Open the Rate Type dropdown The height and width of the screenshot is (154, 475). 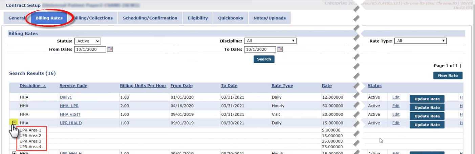(421, 41)
